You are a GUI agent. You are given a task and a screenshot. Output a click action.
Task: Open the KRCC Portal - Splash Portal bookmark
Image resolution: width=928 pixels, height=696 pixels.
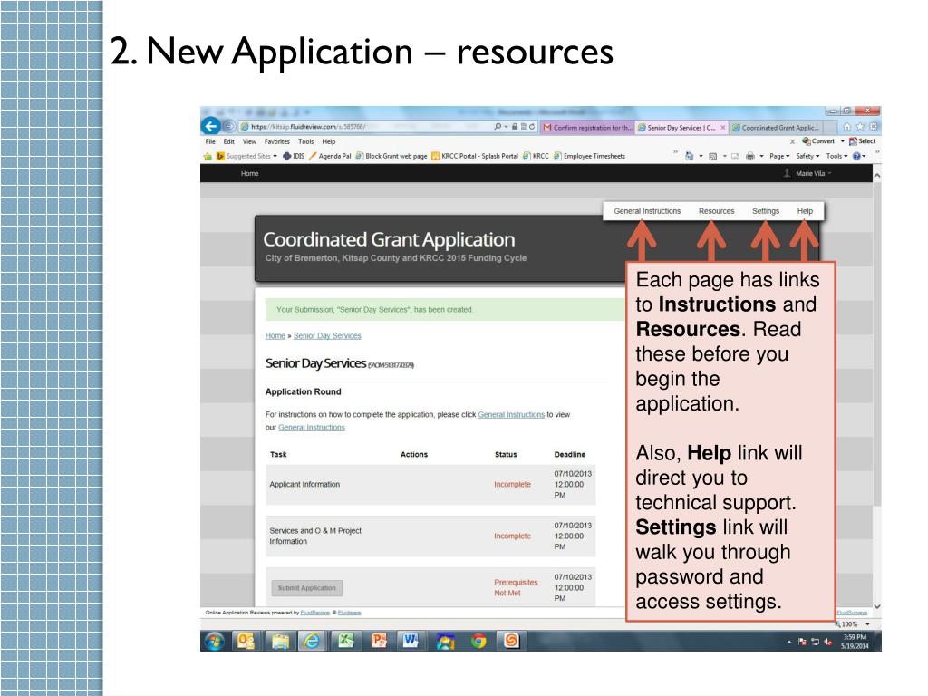pos(475,156)
